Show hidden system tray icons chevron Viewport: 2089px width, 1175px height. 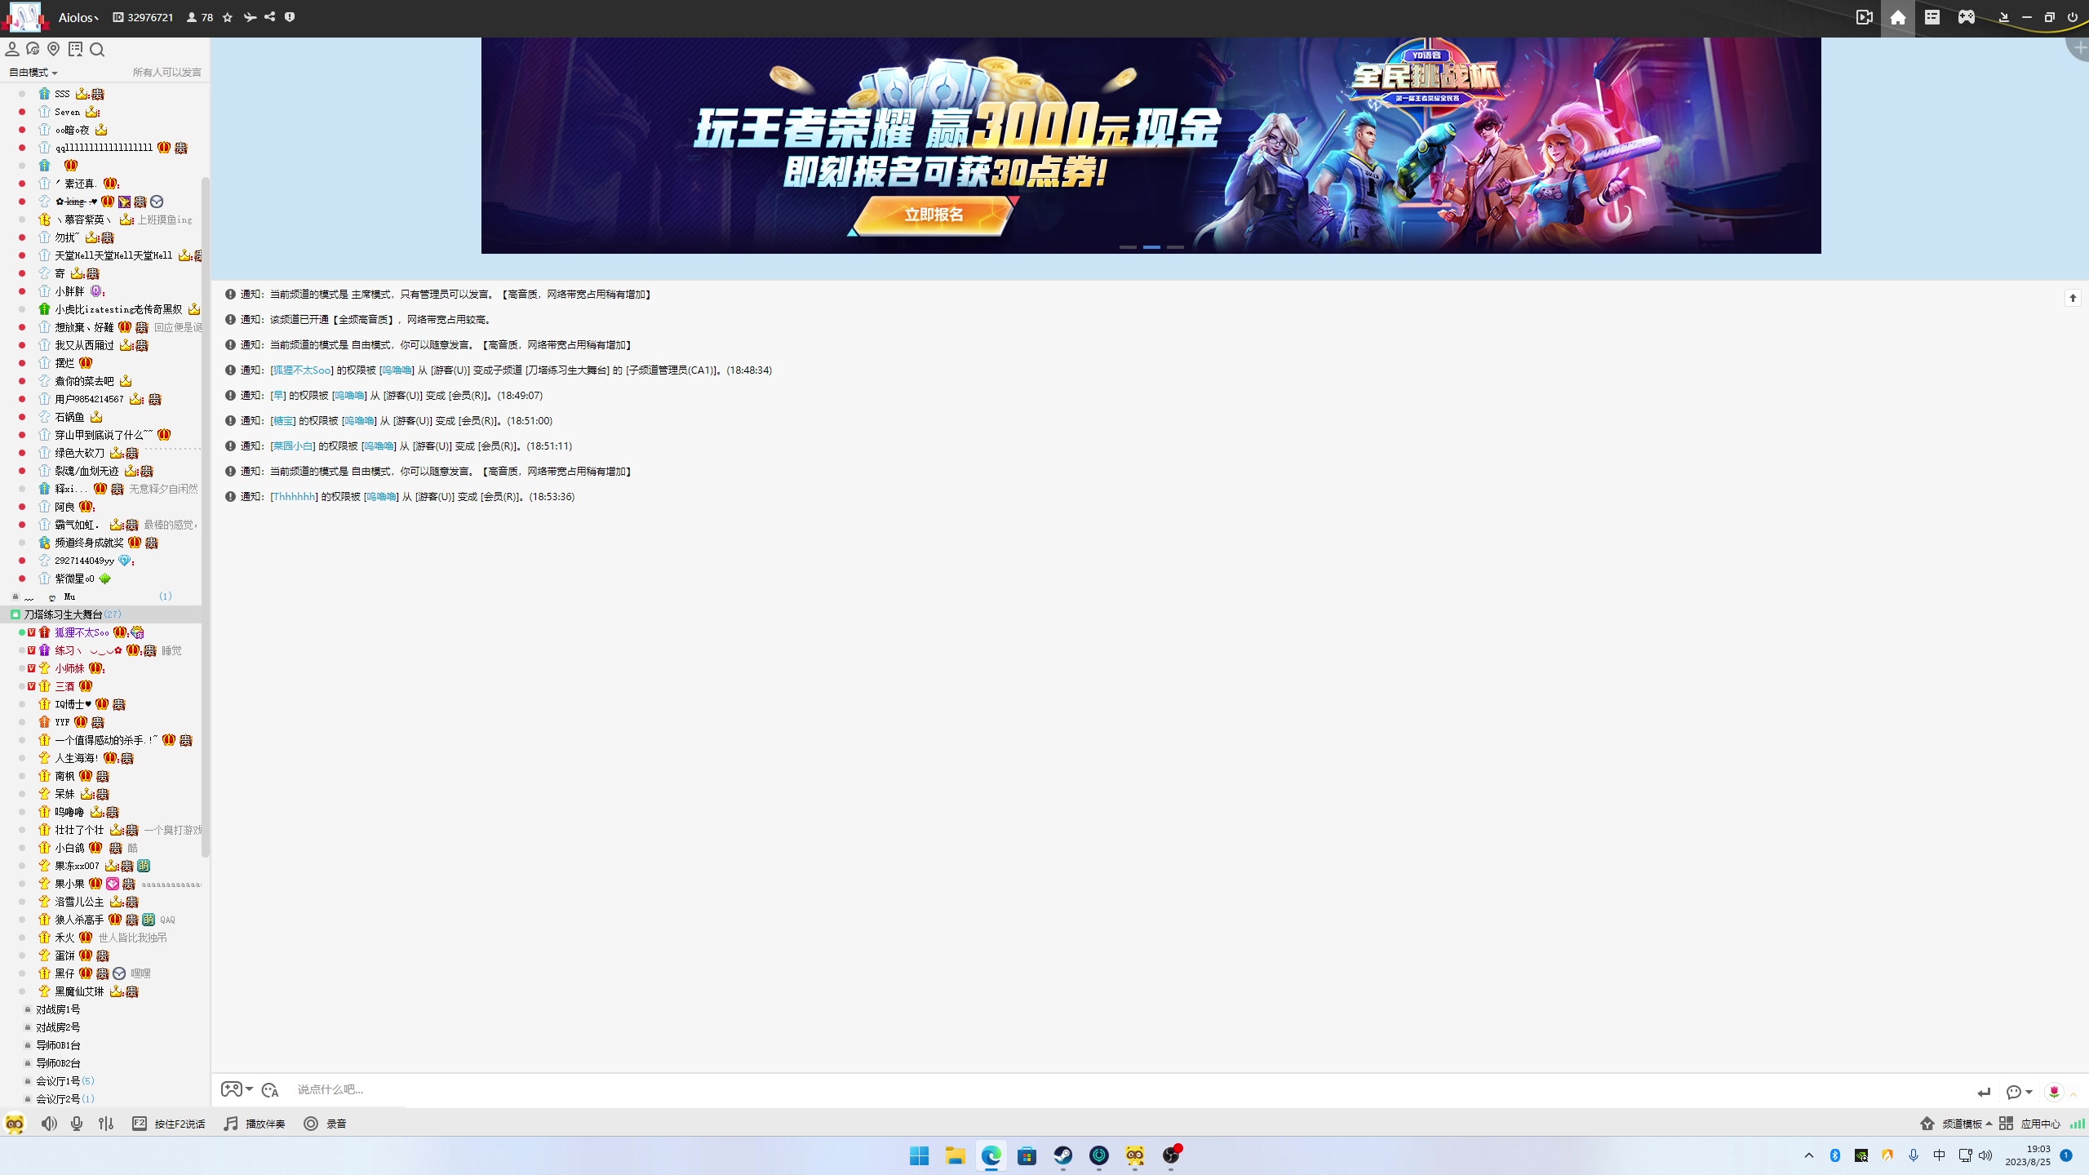[x=1809, y=1155]
